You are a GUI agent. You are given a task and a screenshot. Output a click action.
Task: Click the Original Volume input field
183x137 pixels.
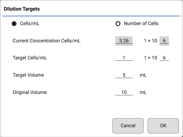pos(124,92)
